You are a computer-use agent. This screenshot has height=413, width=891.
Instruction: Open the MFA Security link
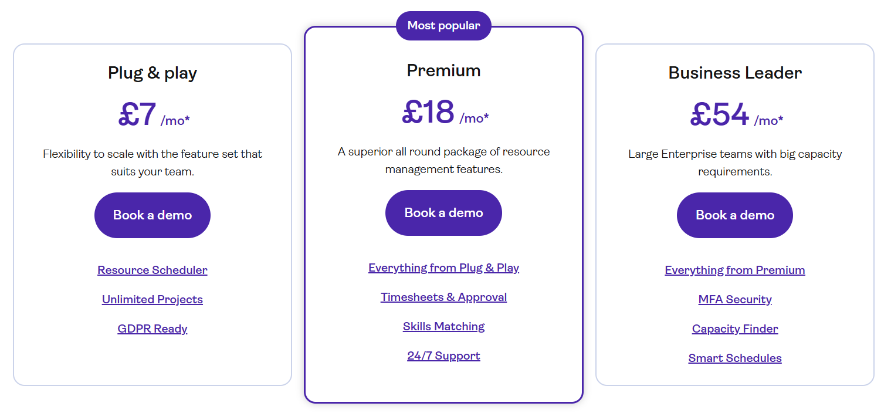coord(734,299)
